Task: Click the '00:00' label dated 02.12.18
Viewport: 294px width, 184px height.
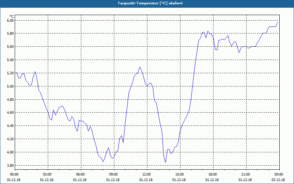Action: (x=279, y=174)
